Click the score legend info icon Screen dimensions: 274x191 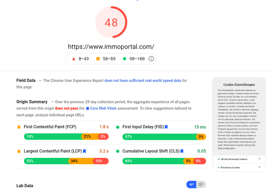pyautogui.click(x=151, y=59)
